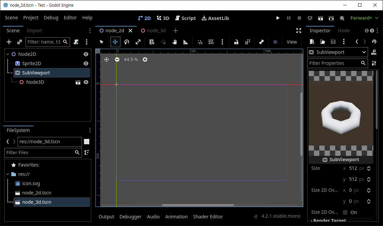This screenshot has width=383, height=226.
Task: Toggle FileSystem split view mode
Action: point(87,142)
